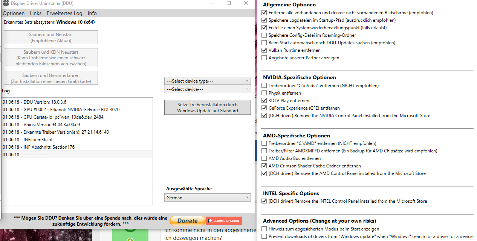Open the German language dropdown

click(208, 197)
